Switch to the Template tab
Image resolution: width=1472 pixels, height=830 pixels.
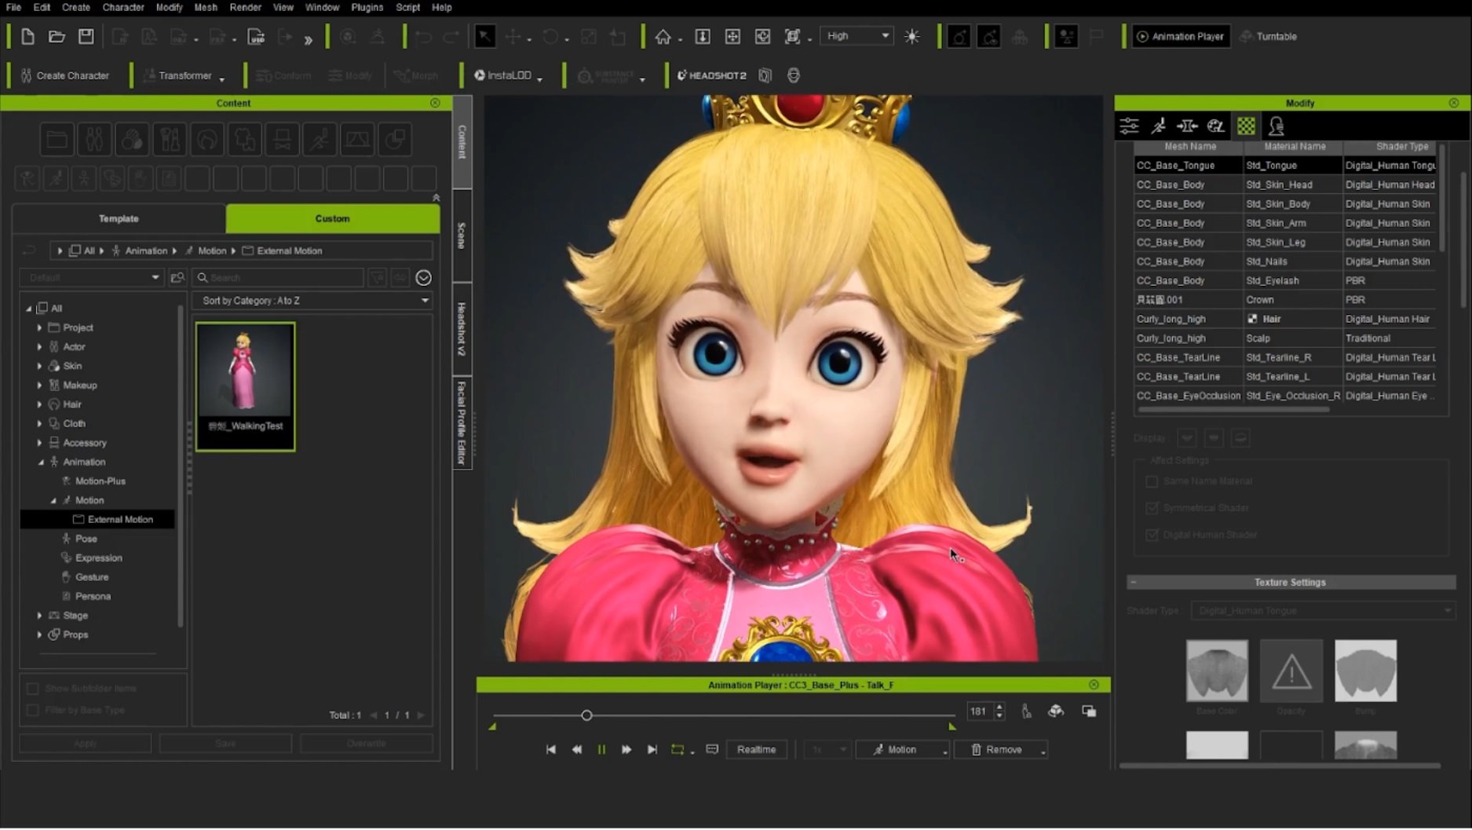(x=119, y=218)
